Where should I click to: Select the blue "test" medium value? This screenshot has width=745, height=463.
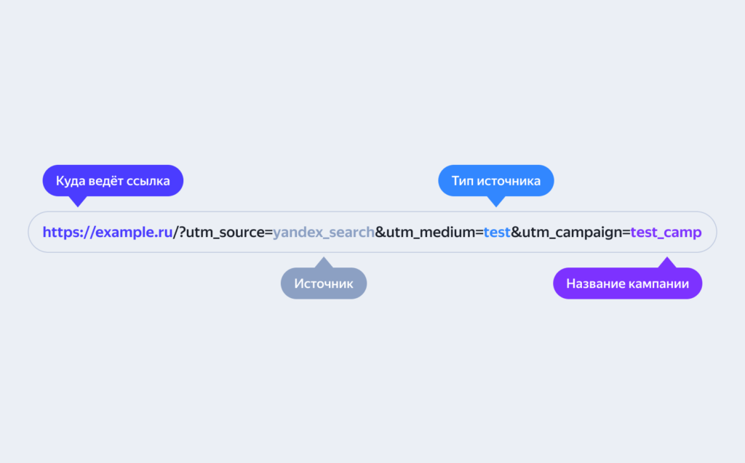tap(497, 233)
